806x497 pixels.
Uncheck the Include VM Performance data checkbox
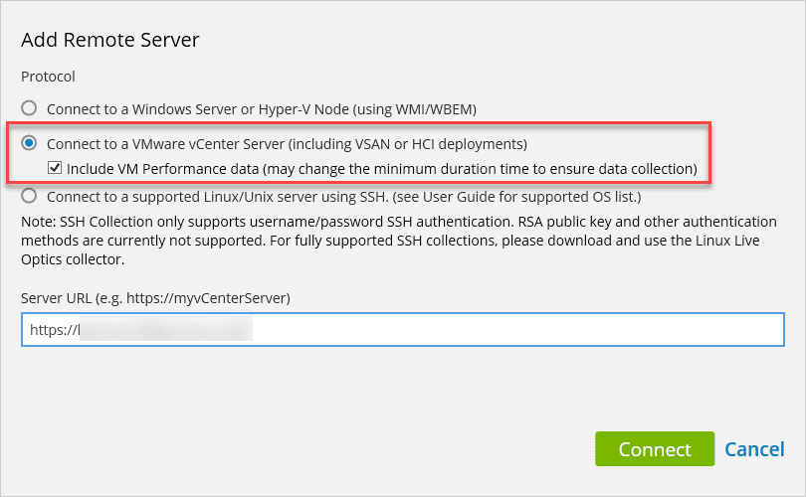point(56,168)
